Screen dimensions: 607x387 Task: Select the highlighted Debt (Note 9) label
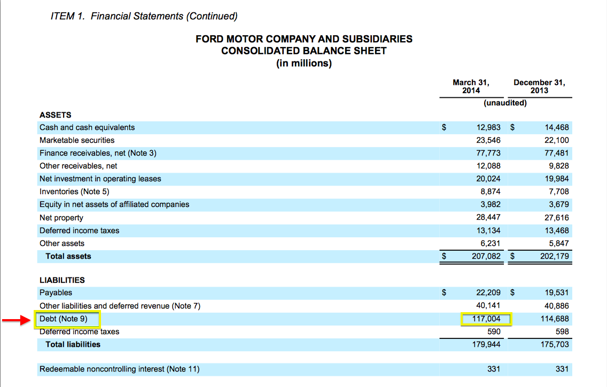coord(67,319)
